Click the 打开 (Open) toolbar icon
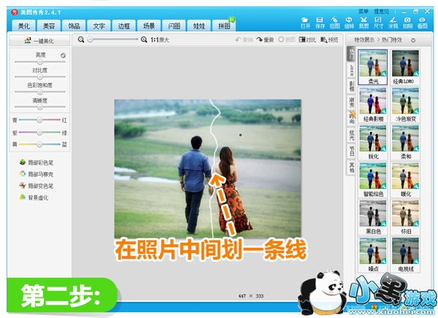Screen dimensions: 438x318 pos(305,22)
